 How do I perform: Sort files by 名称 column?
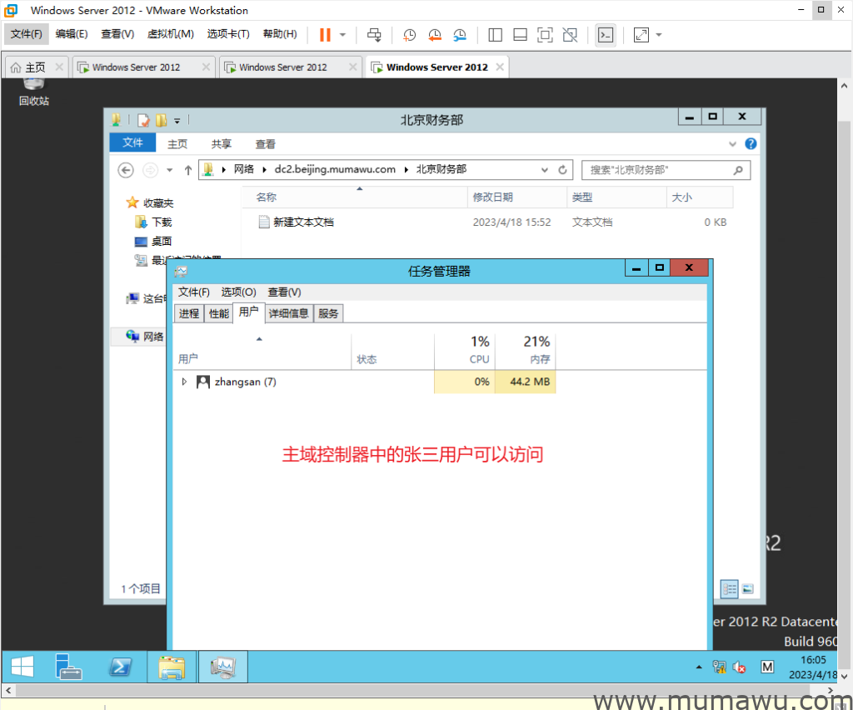[x=354, y=197]
